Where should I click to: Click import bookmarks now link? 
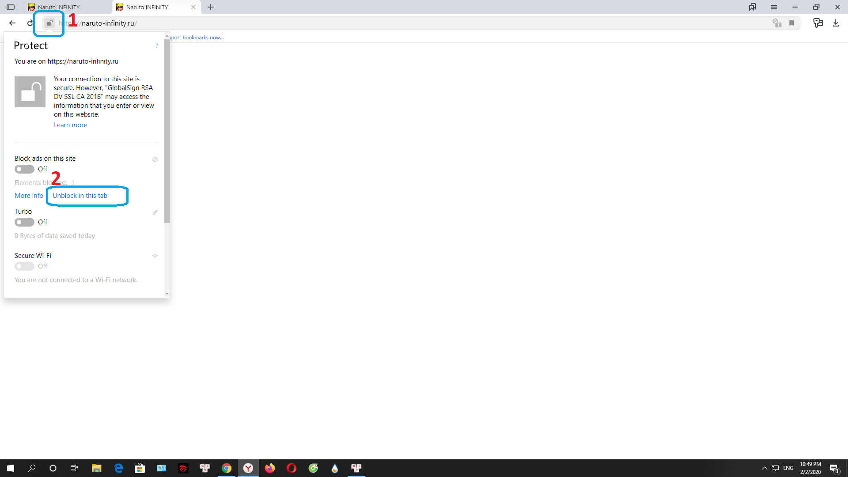click(x=197, y=38)
